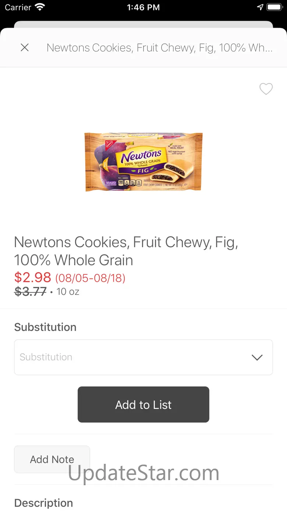Image resolution: width=287 pixels, height=511 pixels.
Task: Tap the Add Note button
Action: click(52, 459)
